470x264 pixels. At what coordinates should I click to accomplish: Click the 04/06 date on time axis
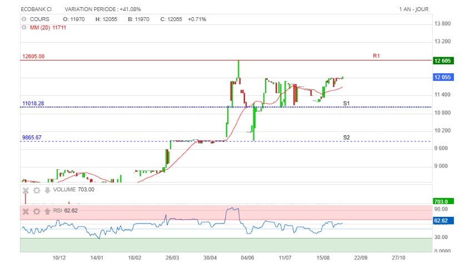(x=248, y=258)
